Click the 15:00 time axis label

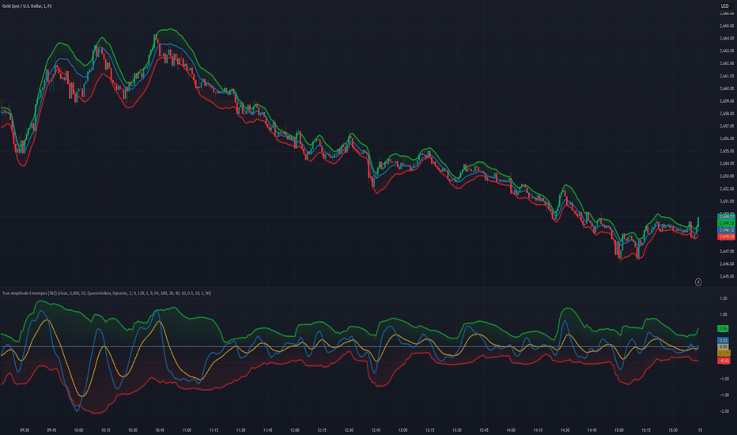(x=619, y=429)
